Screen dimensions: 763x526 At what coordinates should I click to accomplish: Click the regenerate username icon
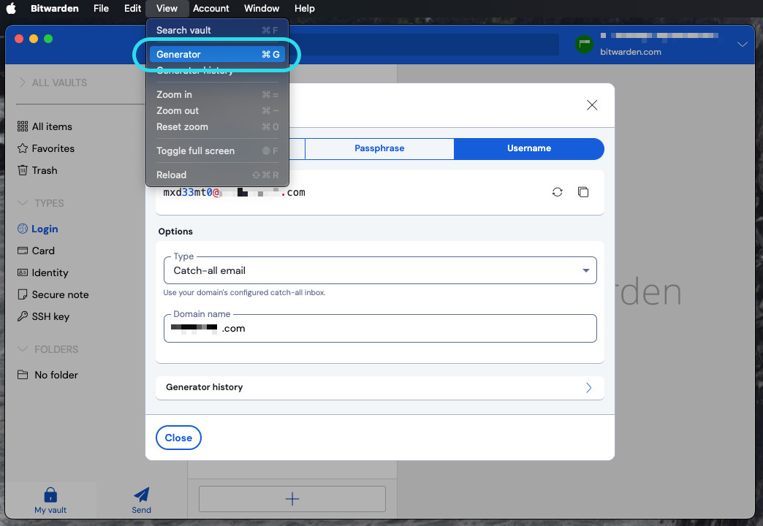pyautogui.click(x=557, y=192)
